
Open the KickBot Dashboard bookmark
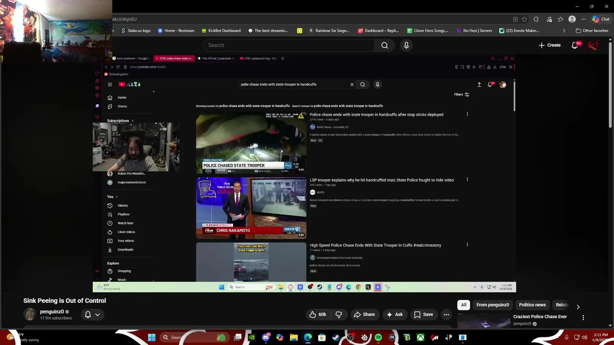[x=221, y=31]
